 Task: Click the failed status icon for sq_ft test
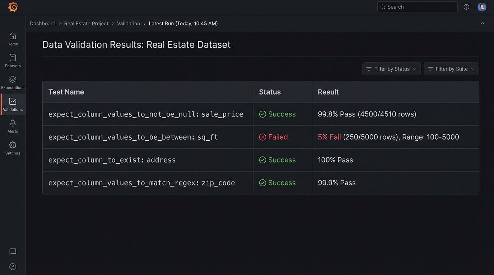coord(263,137)
